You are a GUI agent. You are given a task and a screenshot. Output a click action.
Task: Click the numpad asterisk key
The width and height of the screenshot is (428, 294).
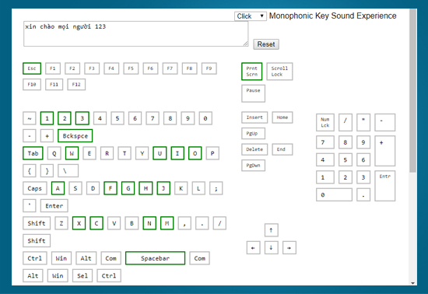coord(363,123)
